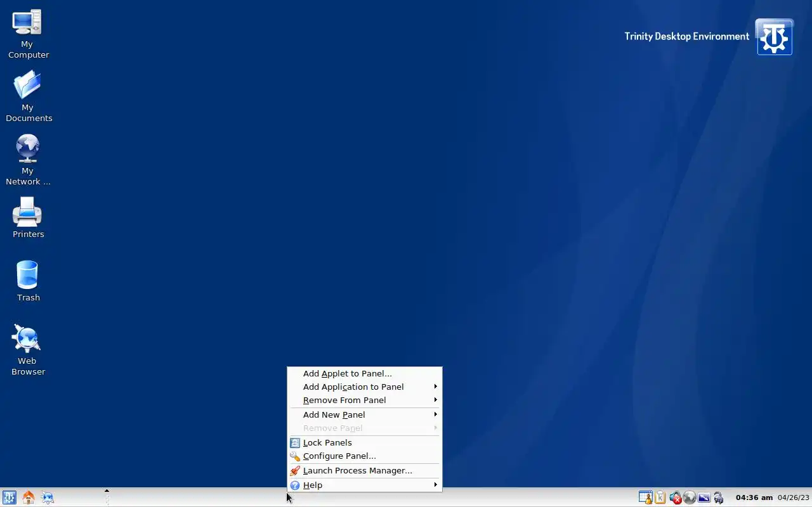This screenshot has width=812, height=507.
Task: Click the padlock tray icon
Action: click(718, 497)
